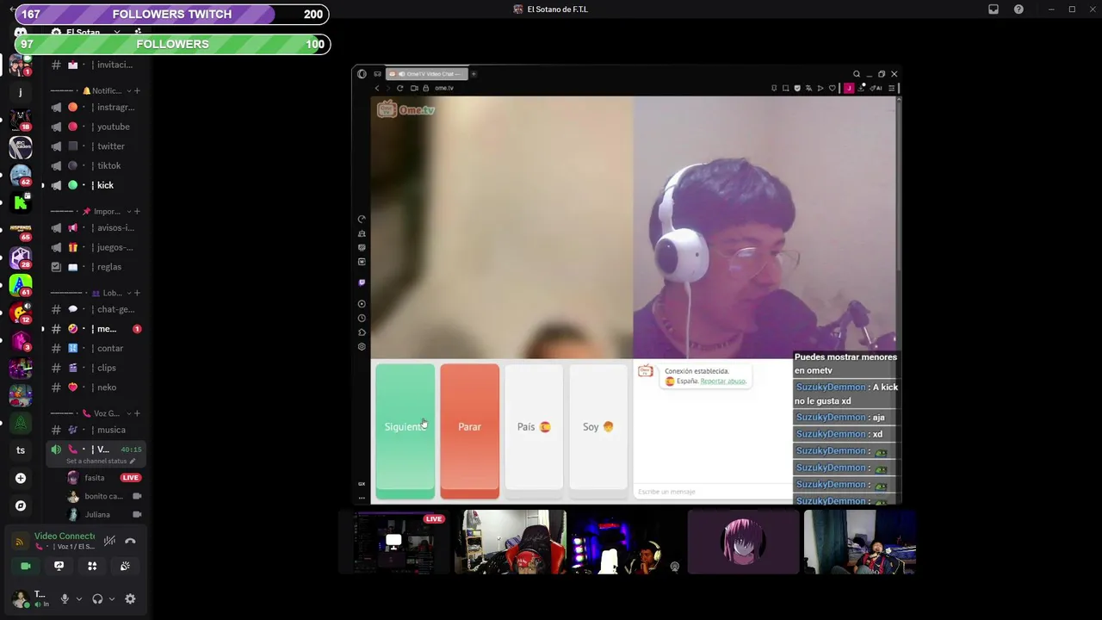
Task: Click the Siguiente button in OmeTV
Action: coord(405,431)
